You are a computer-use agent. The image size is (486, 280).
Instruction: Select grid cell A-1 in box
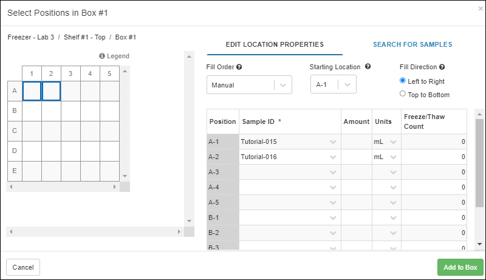32,91
